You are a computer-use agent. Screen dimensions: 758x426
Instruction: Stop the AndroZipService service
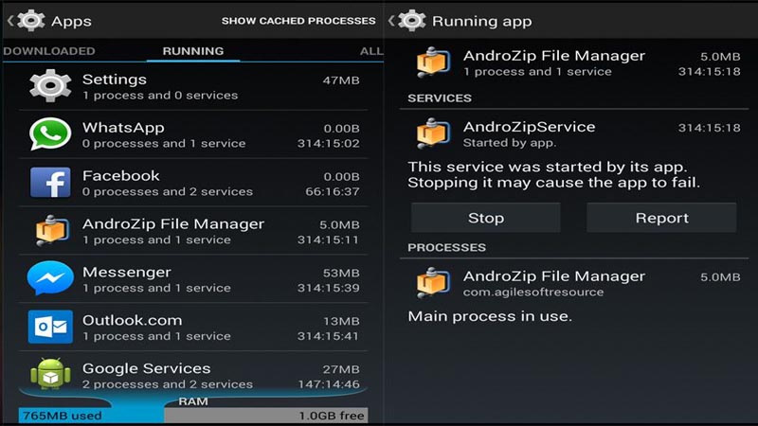(x=485, y=218)
